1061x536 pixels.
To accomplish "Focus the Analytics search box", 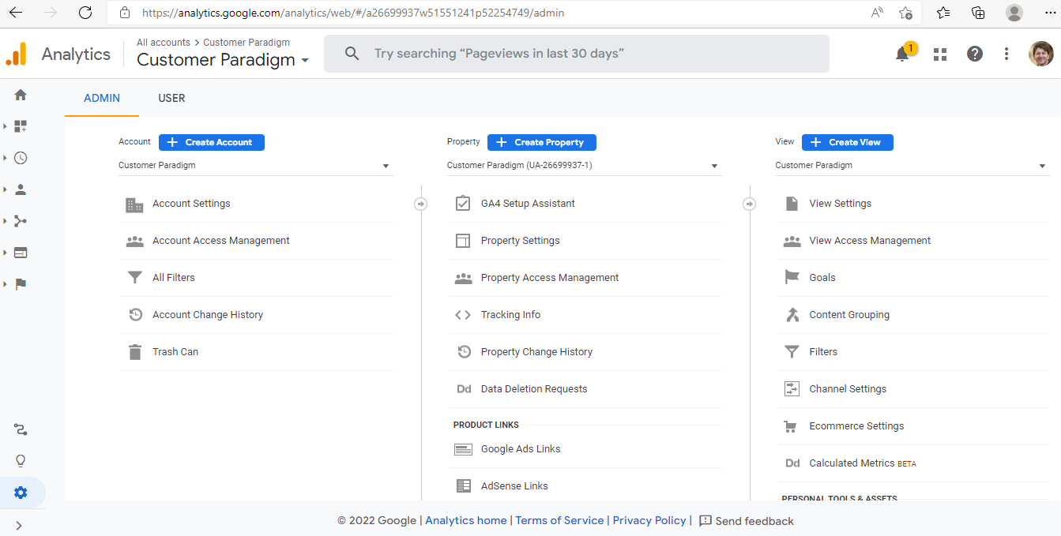I will click(x=577, y=54).
